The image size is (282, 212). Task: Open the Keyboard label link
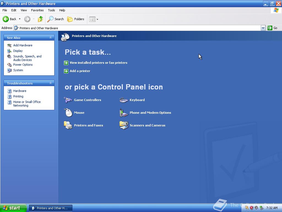coord(137,100)
